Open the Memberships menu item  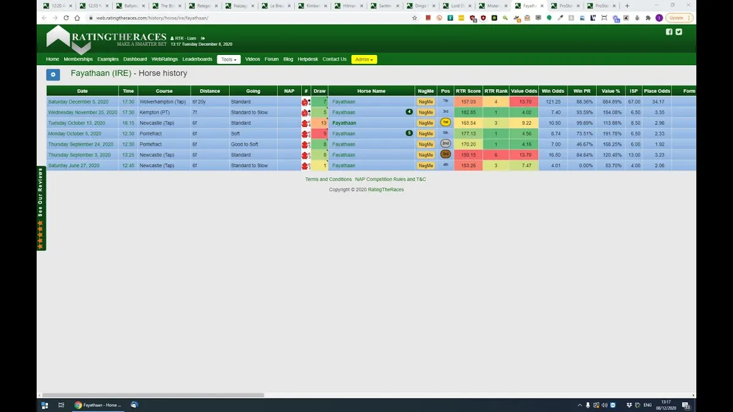[78, 59]
